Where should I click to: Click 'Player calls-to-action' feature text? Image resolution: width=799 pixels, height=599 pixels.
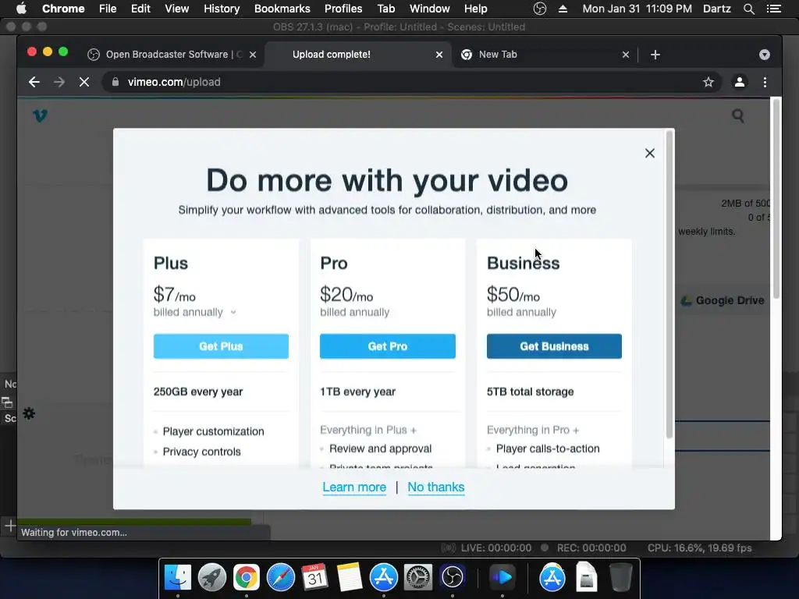click(548, 448)
